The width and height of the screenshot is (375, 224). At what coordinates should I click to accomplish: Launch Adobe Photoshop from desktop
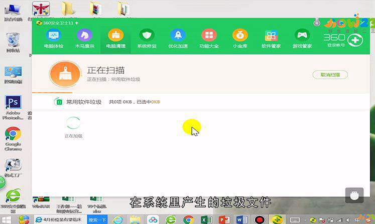point(13,107)
